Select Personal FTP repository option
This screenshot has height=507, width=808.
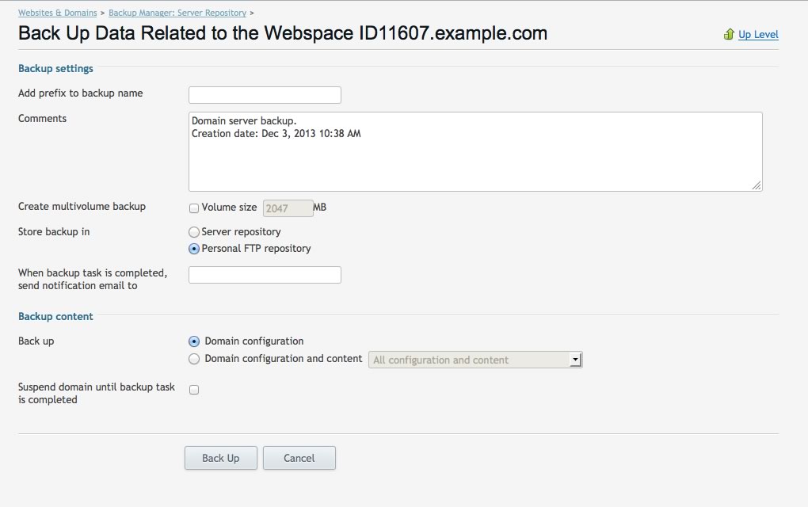click(194, 249)
